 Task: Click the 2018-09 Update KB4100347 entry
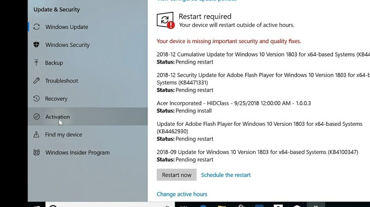coord(258,156)
